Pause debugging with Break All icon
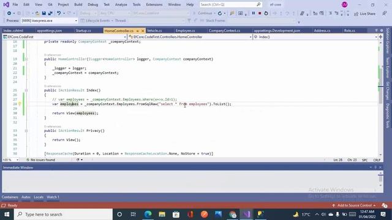 click(x=253, y=13)
